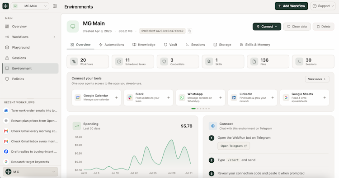Click the Delete environment button
339x178 pixels.
(x=324, y=27)
